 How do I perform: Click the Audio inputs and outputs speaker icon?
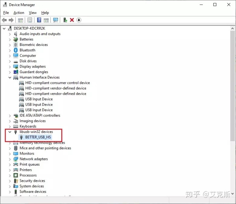tap(16, 34)
